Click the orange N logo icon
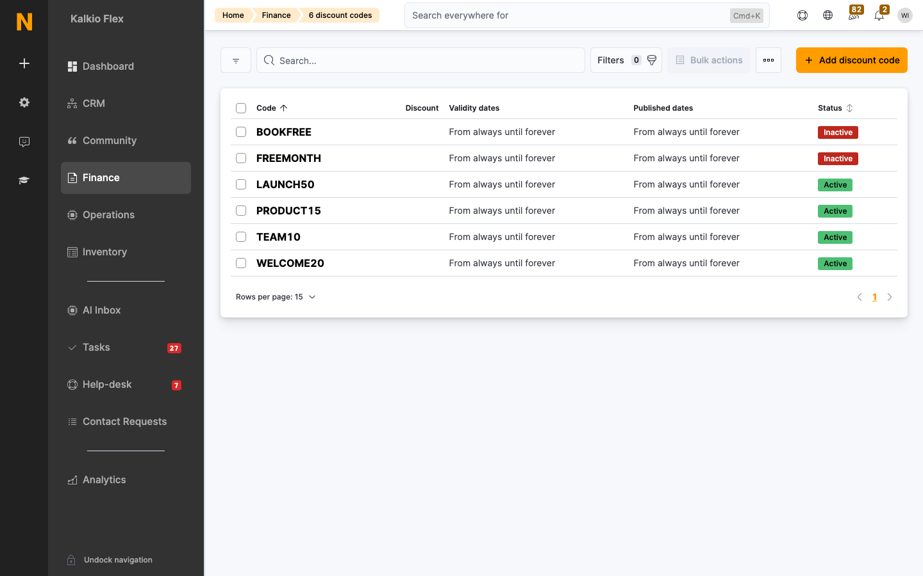 tap(24, 22)
